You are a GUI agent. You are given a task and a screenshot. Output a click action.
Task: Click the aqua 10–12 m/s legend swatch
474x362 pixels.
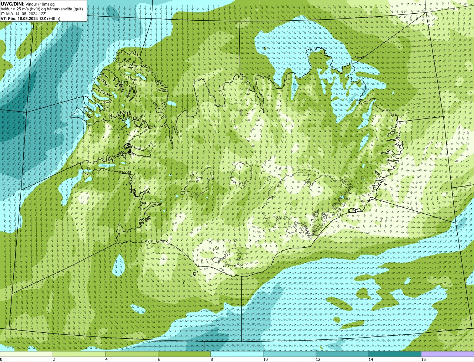(290, 354)
